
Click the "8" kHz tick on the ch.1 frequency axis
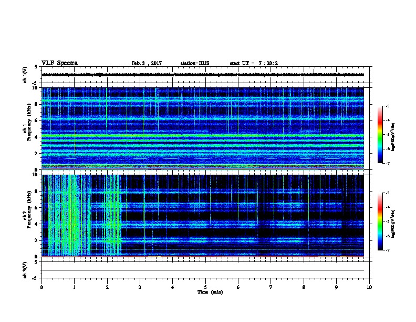(37, 104)
